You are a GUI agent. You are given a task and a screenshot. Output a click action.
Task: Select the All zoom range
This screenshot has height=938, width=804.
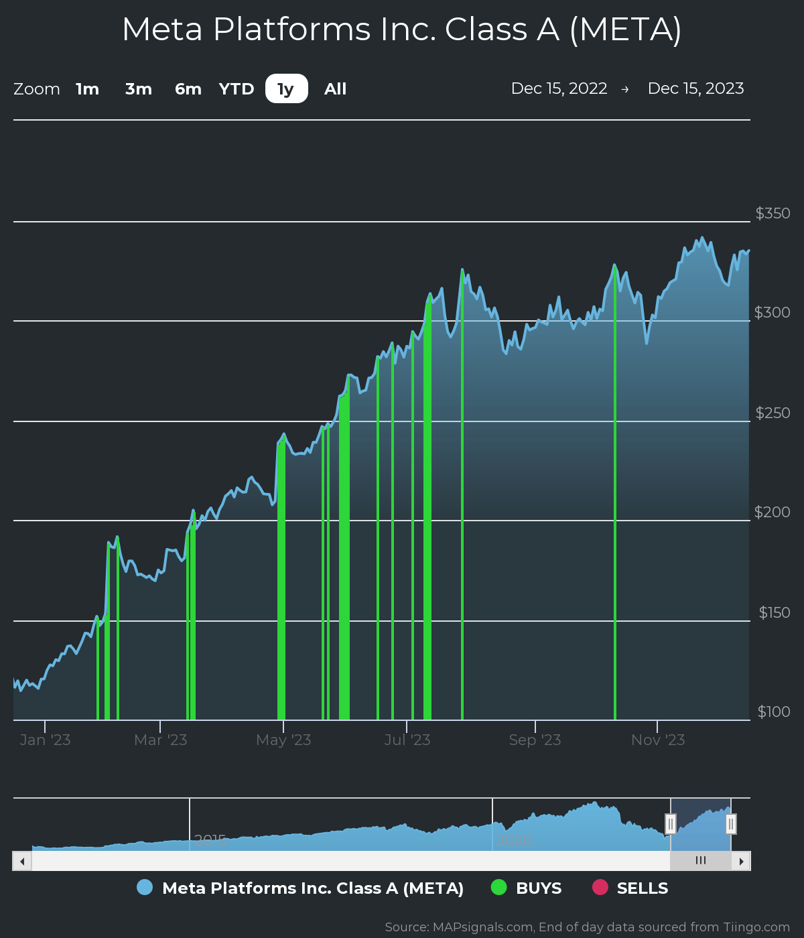pyautogui.click(x=336, y=89)
